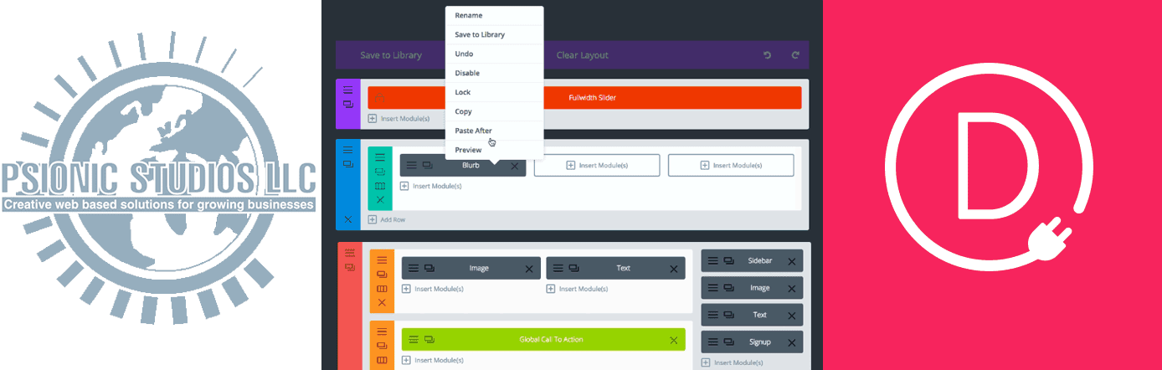Screen dimensions: 1162x370
Task: Insert module under Fullwidth Slider
Action: [x=399, y=119]
